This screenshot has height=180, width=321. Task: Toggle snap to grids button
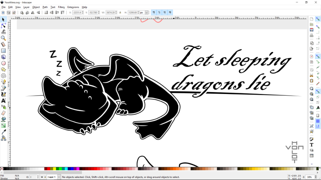coord(318,121)
